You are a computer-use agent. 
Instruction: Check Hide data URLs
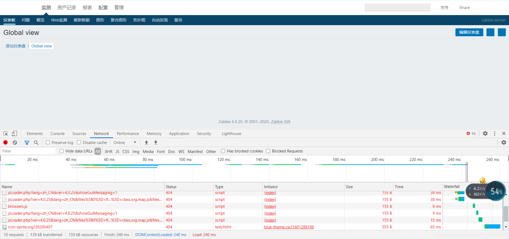click(x=62, y=151)
